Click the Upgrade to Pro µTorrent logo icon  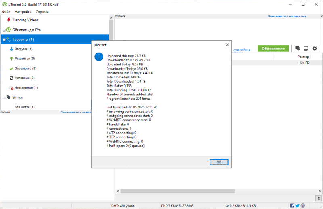click(x=8, y=30)
